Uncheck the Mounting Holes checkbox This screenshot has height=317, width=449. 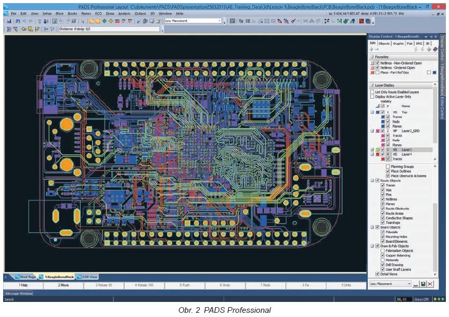[x=383, y=236]
